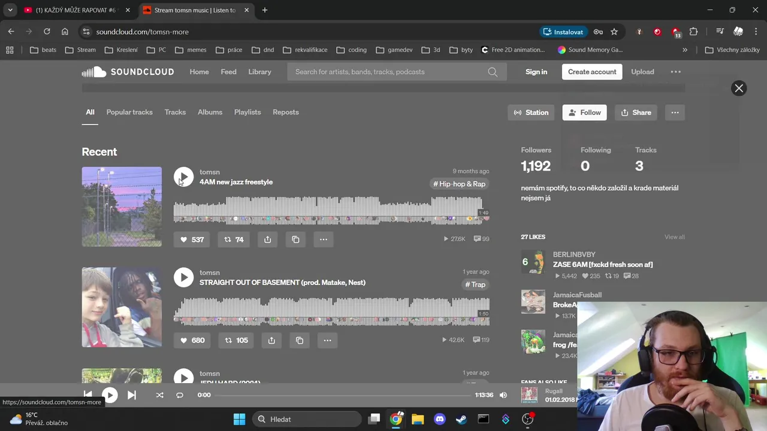The height and width of the screenshot is (431, 767).
Task: Share the 4AM new jazz freestyle track
Action: (267, 239)
